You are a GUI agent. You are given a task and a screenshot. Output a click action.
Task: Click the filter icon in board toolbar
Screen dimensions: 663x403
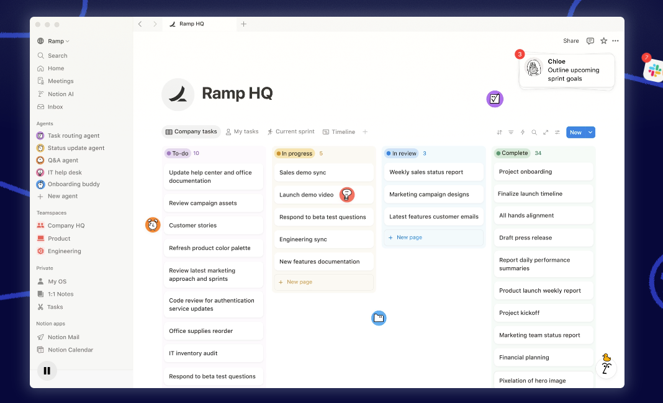511,132
